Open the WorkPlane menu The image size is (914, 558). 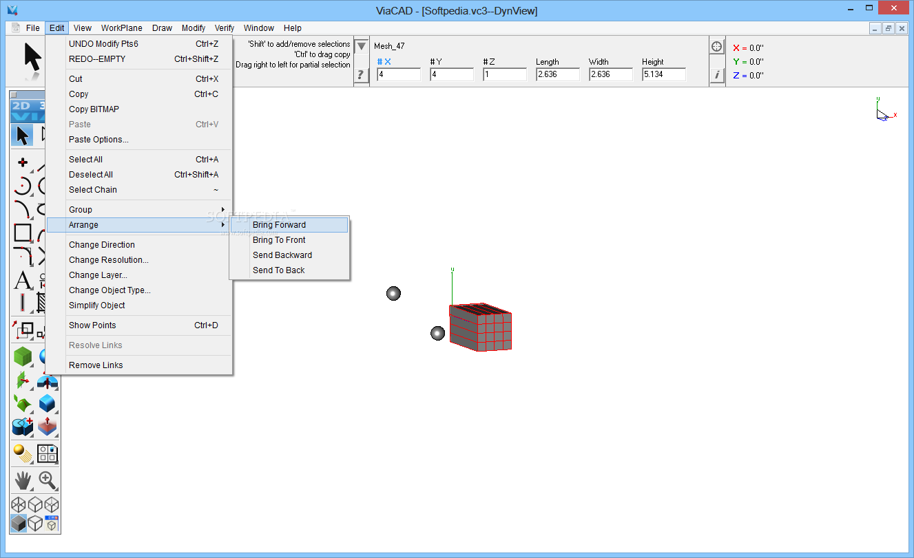click(122, 28)
